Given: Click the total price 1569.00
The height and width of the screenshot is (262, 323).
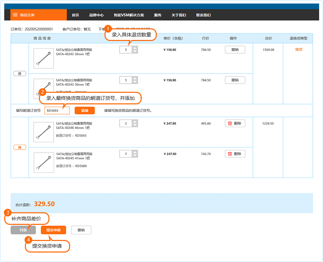Looking at the screenshot, I should click(x=268, y=50).
